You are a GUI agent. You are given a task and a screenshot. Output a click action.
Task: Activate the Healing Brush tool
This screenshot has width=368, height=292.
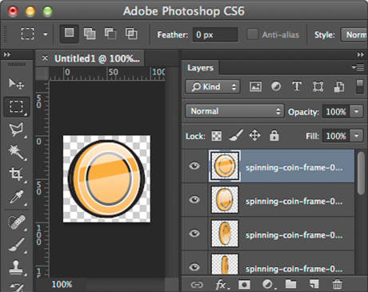(16, 222)
